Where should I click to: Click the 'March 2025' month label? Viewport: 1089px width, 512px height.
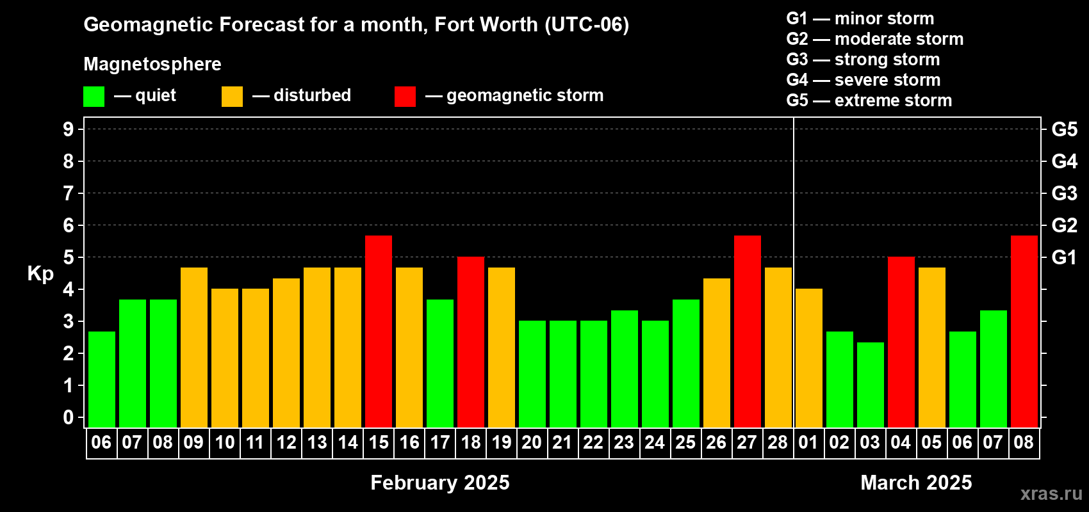tap(916, 483)
